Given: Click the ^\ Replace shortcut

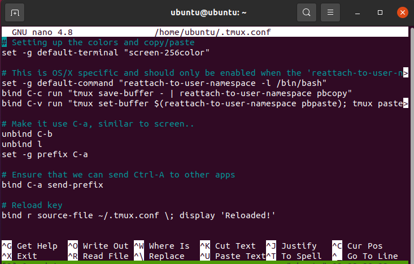Looking at the screenshot, I should coord(159,256).
